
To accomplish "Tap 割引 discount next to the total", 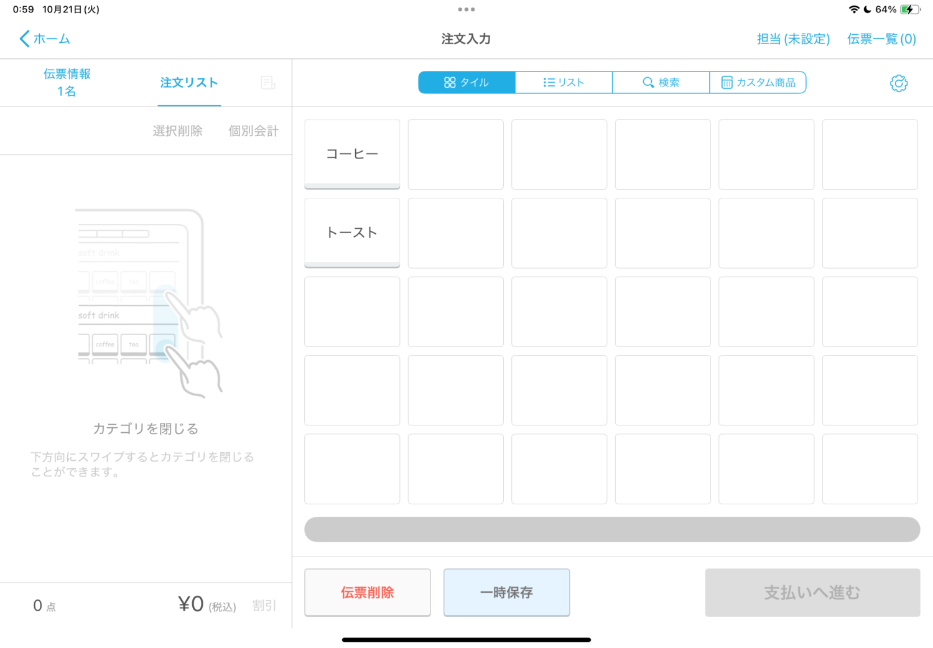I will point(264,605).
